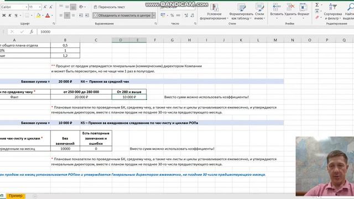Align text to bottom
The height and width of the screenshot is (199, 354).
click(73, 7)
